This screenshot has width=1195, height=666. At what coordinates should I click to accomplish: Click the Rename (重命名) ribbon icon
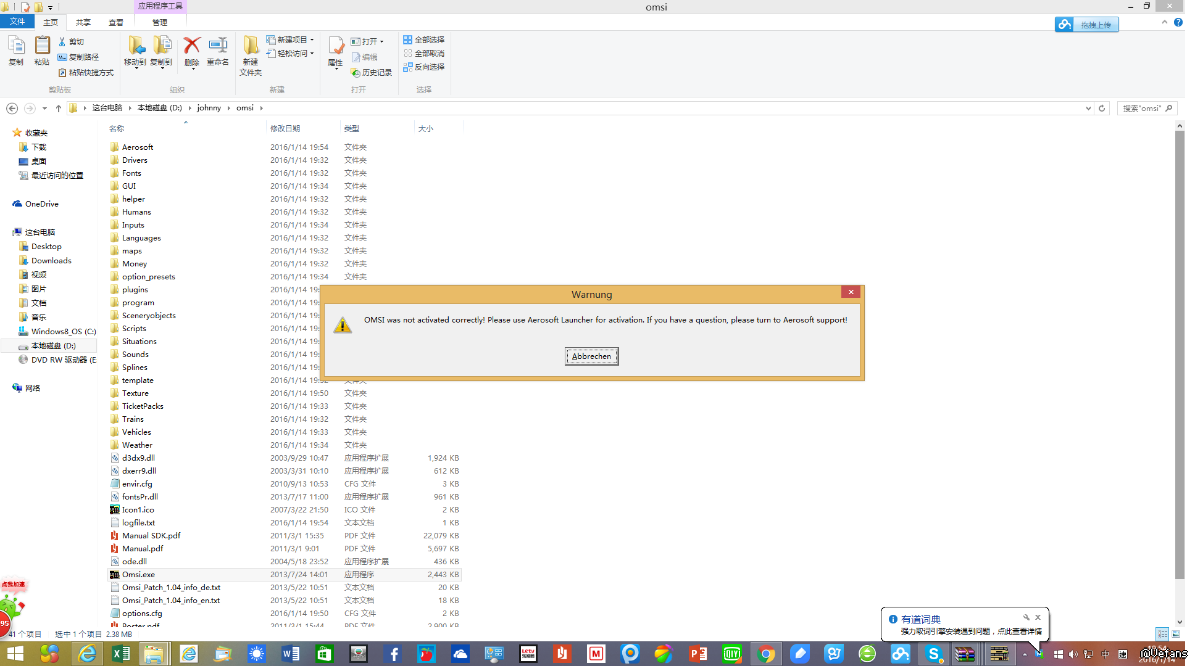218,46
